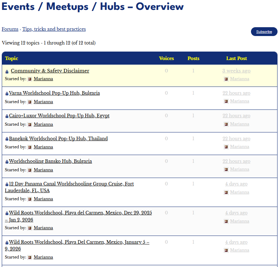Open last-post Marianna link in Varna row
The width and height of the screenshot is (280, 267).
pos(240,101)
